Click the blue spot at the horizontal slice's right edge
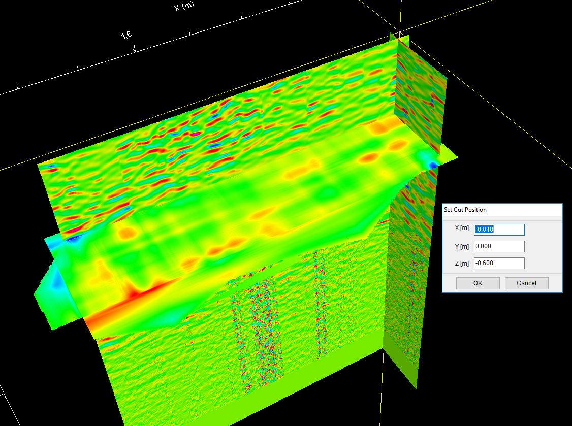The image size is (572, 426). [431, 165]
